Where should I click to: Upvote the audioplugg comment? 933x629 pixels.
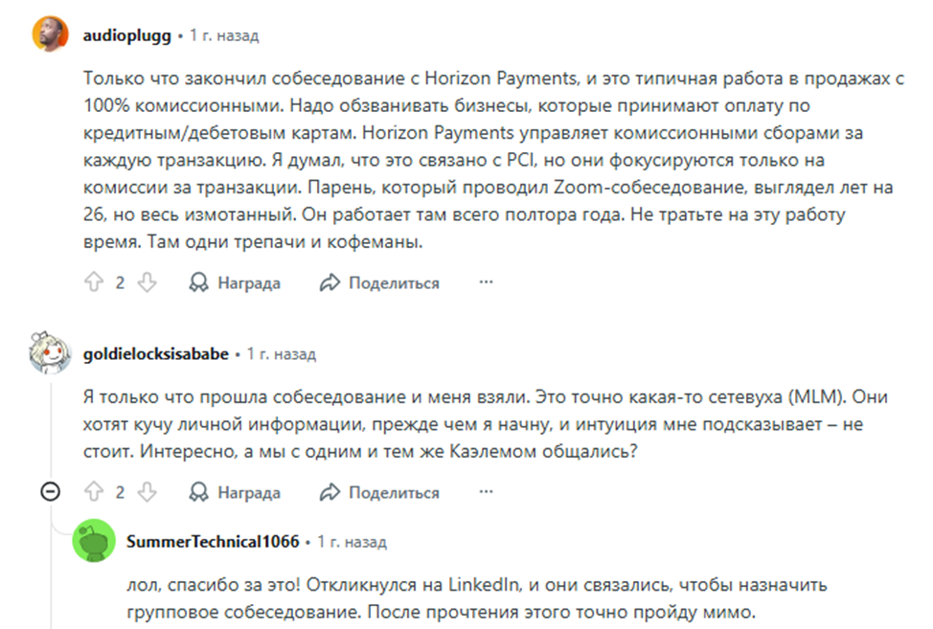coord(94,282)
